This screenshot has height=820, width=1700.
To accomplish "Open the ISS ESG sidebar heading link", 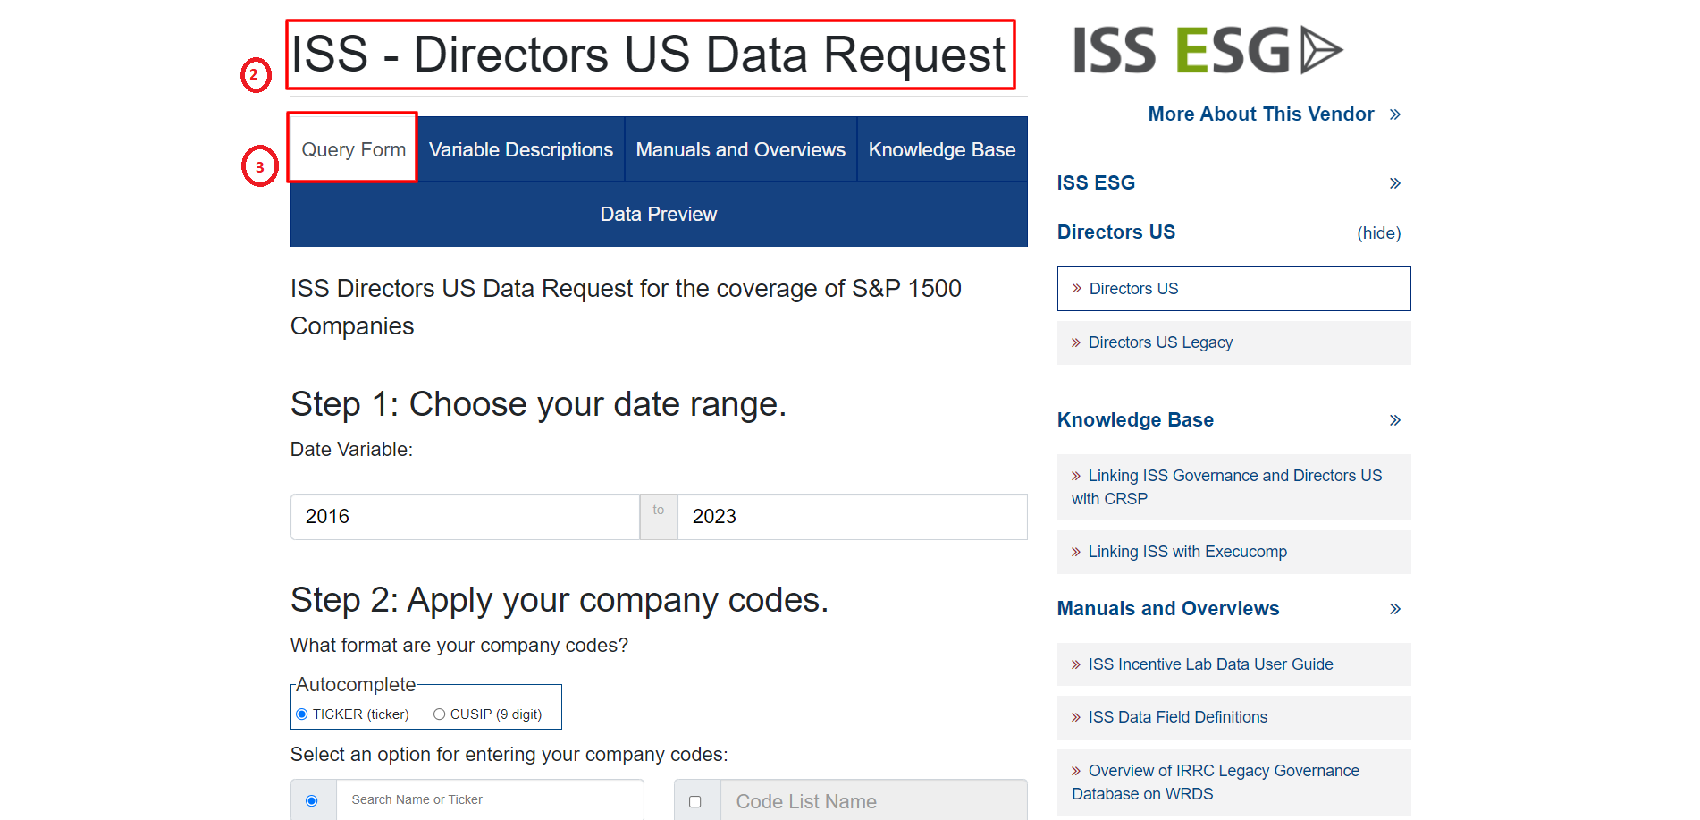I will (x=1096, y=183).
